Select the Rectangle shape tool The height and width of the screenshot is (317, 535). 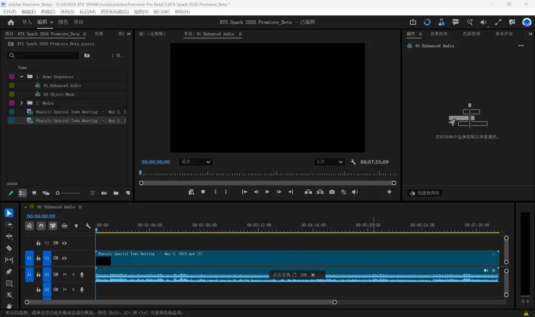tap(9, 283)
